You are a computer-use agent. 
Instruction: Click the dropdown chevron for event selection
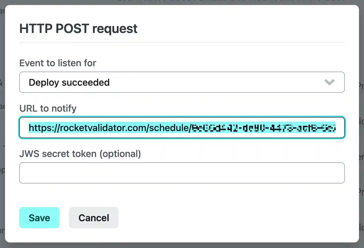[329, 82]
